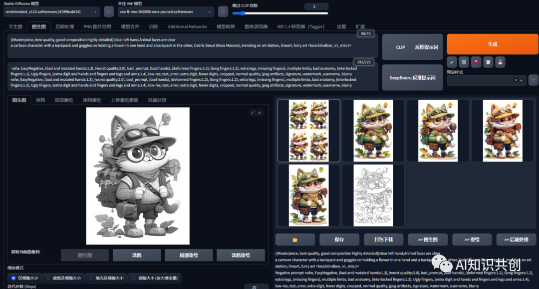Click the orange 生成 generate button
This screenshot has height=289, width=539.
[492, 44]
